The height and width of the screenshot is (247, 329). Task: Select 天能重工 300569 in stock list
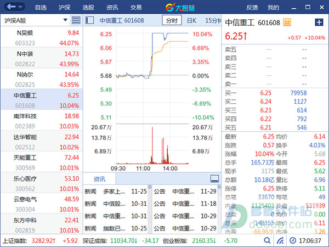click(42, 162)
